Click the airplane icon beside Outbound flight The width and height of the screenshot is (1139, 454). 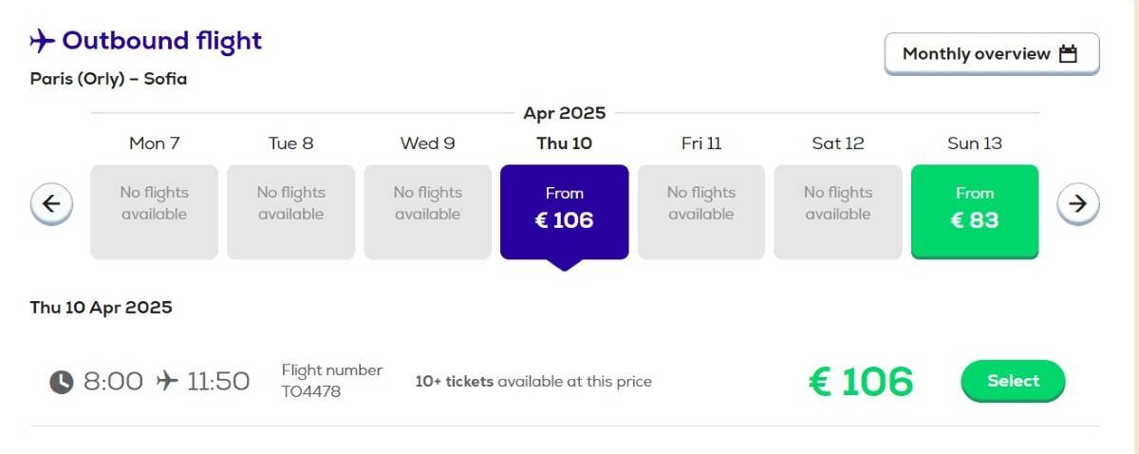coord(43,42)
